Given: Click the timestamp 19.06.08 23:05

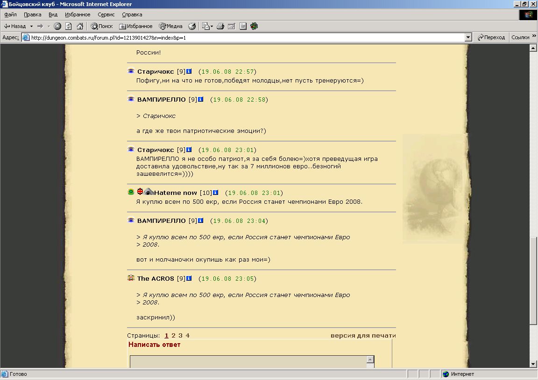Looking at the screenshot, I should [227, 278].
